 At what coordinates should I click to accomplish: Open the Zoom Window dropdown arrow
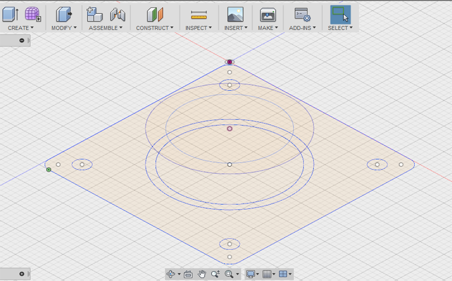238,274
